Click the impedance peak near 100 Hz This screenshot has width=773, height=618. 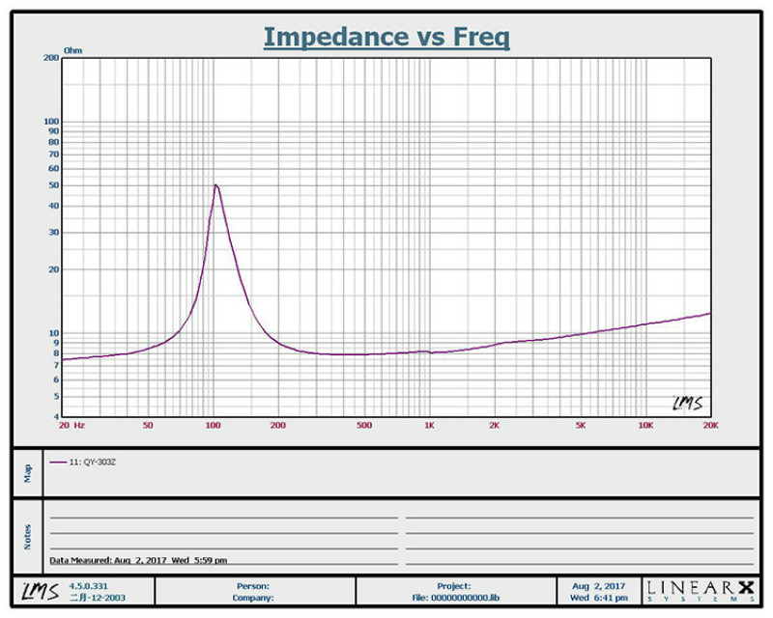pyautogui.click(x=215, y=184)
